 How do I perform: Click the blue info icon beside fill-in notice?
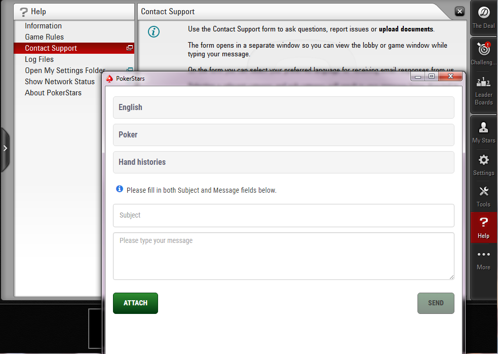[x=120, y=189]
